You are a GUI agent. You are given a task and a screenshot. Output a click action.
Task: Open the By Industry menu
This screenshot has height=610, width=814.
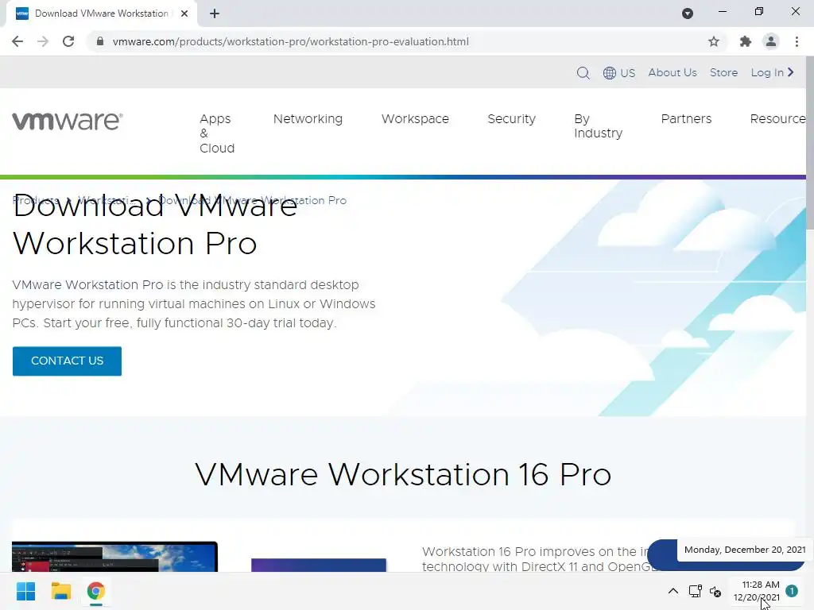[598, 126]
